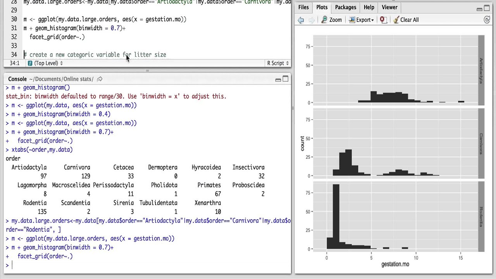Open the Viewer tab
Image resolution: width=496 pixels, height=279 pixels.
(389, 7)
